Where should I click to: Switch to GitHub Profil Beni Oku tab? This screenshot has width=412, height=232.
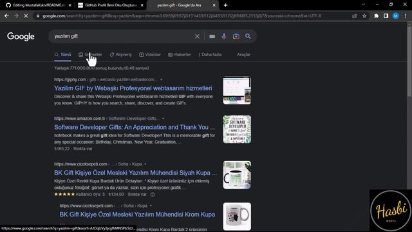point(110,5)
